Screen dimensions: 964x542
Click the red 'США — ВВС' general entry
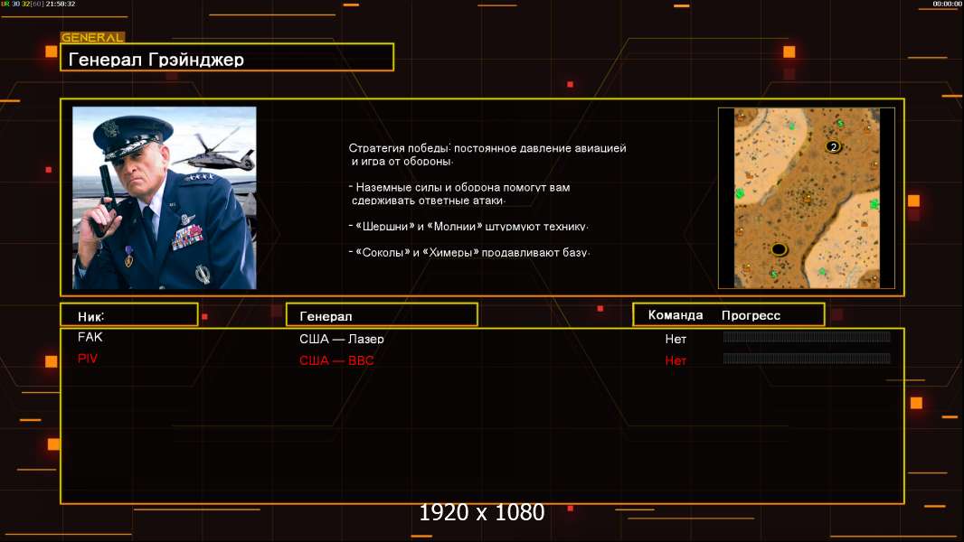pos(336,360)
